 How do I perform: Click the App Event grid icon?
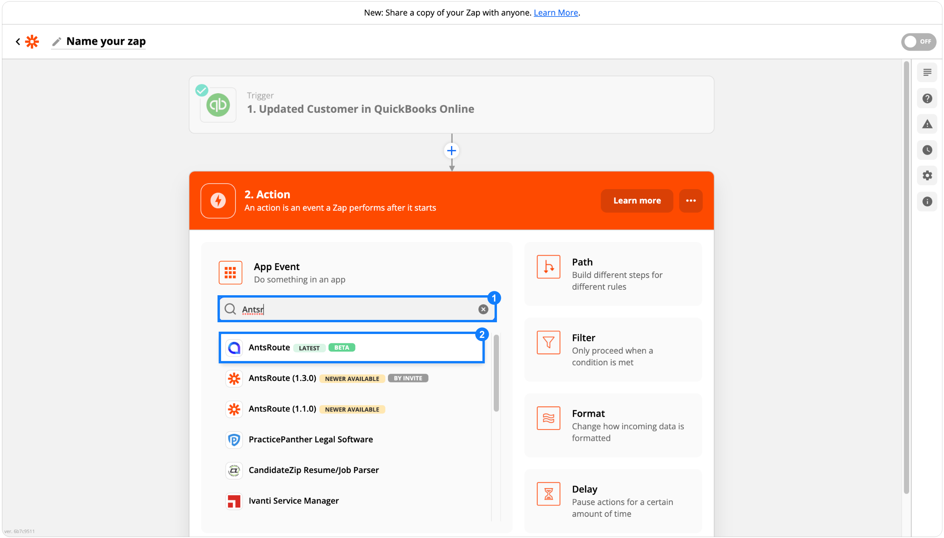230,273
